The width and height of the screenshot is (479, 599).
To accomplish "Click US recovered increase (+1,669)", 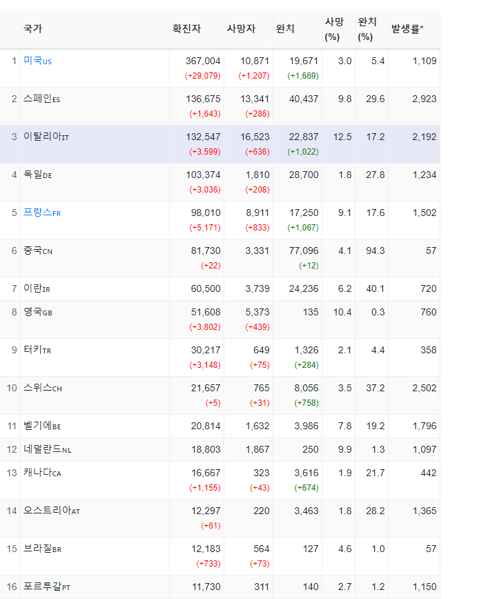I will tap(303, 76).
